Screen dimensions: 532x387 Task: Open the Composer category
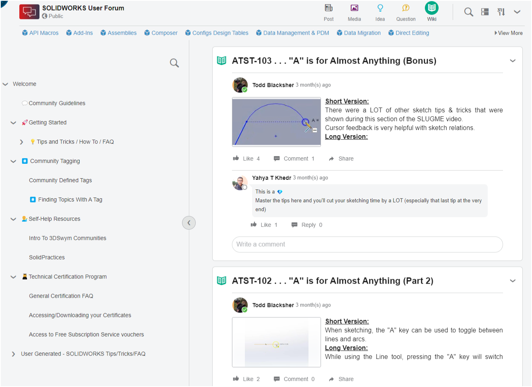161,33
